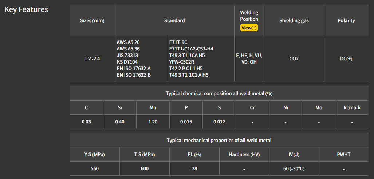Click the 1.2~2.4 size value
This screenshot has height=179, width=374.
coord(92,58)
